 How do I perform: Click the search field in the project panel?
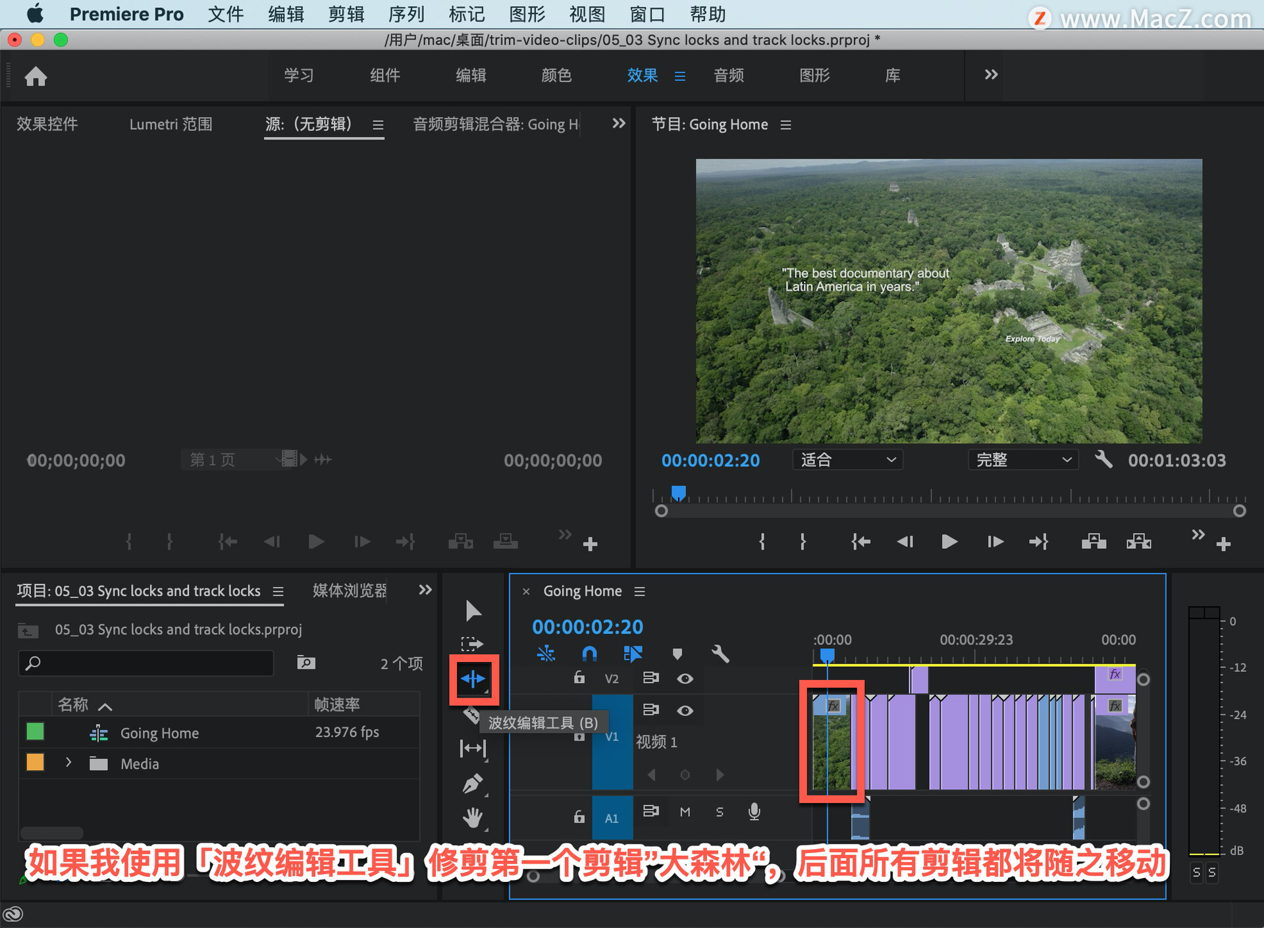145,663
